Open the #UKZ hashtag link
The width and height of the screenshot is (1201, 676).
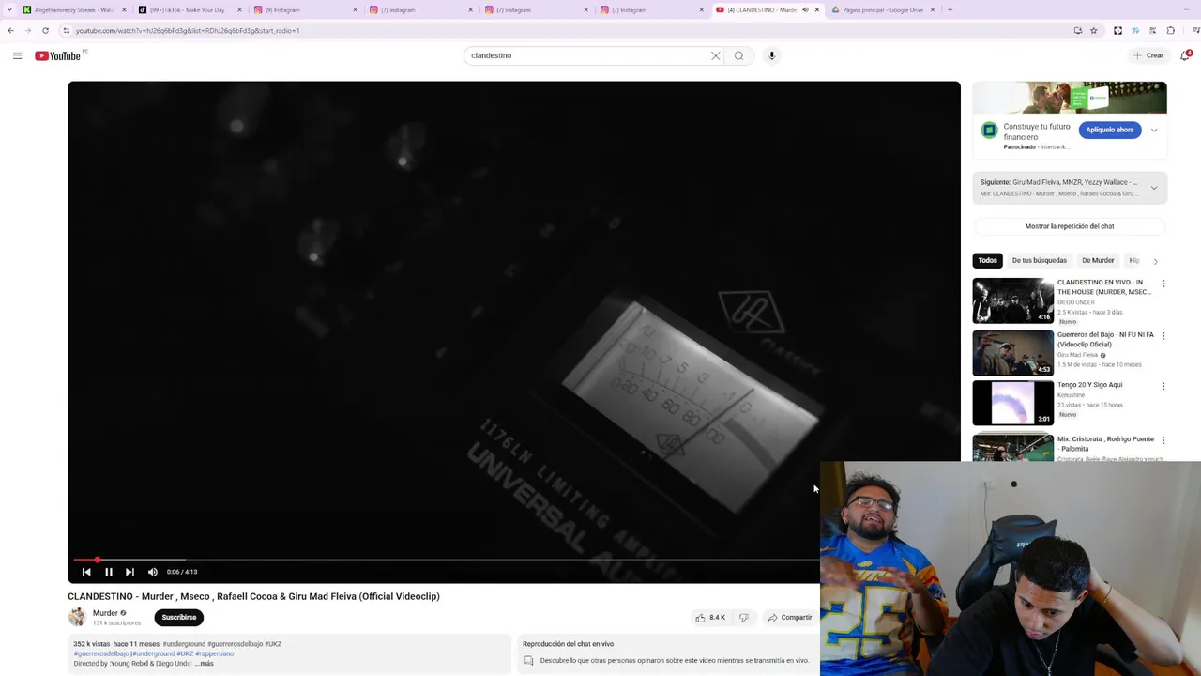point(185,653)
